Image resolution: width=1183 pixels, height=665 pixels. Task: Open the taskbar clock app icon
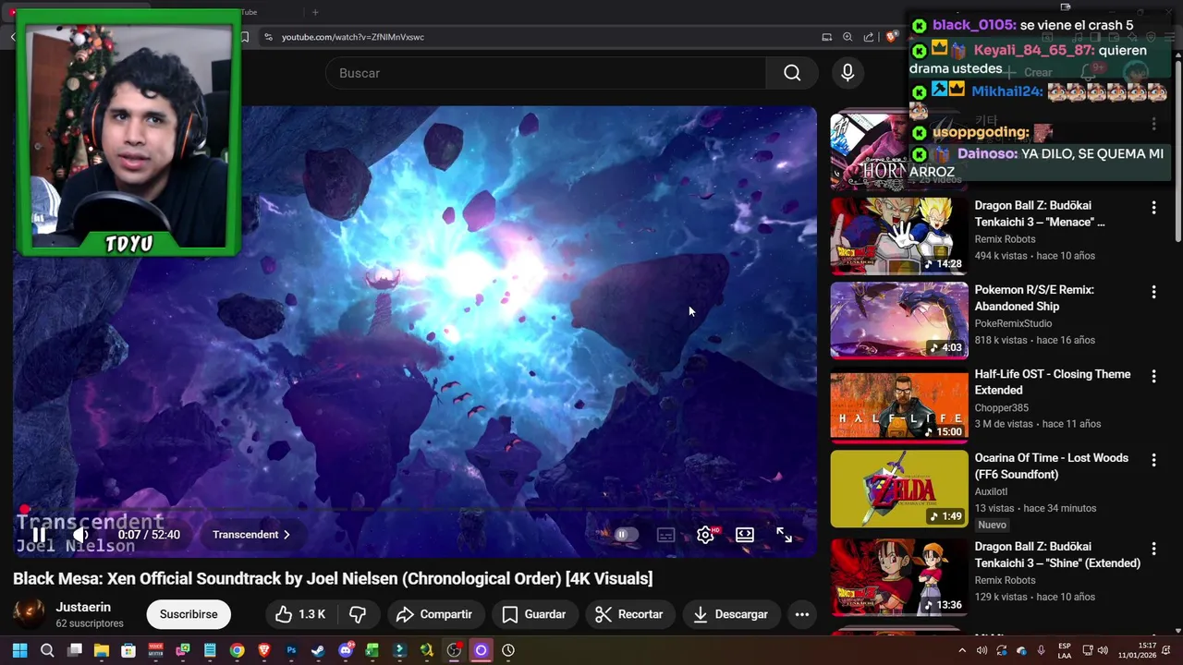tap(508, 650)
